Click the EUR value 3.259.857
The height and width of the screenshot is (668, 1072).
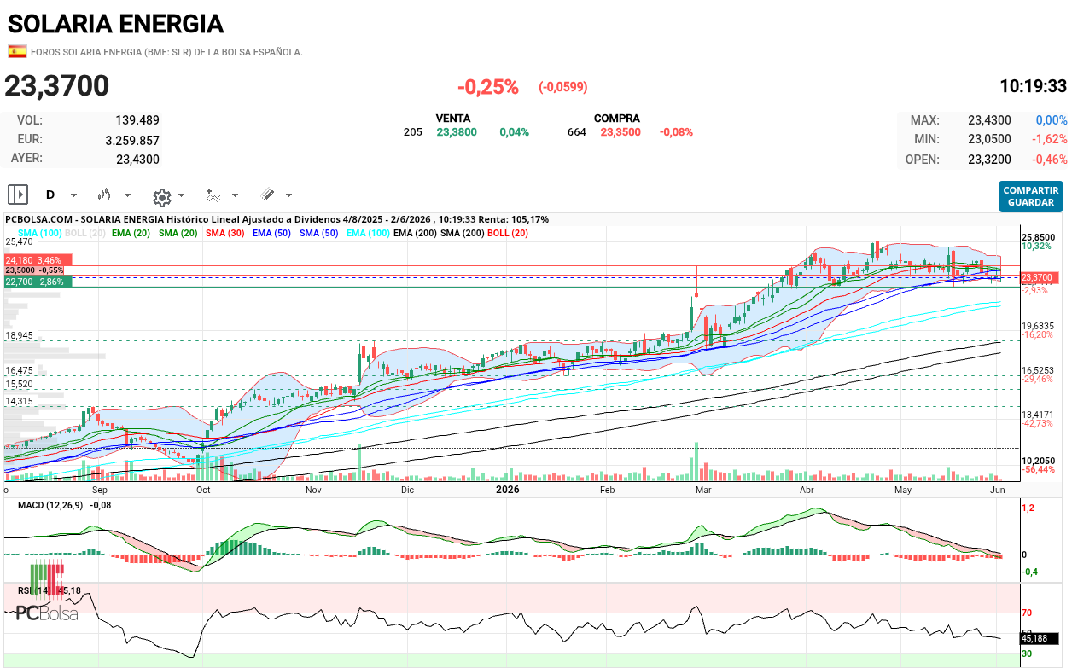(x=132, y=140)
